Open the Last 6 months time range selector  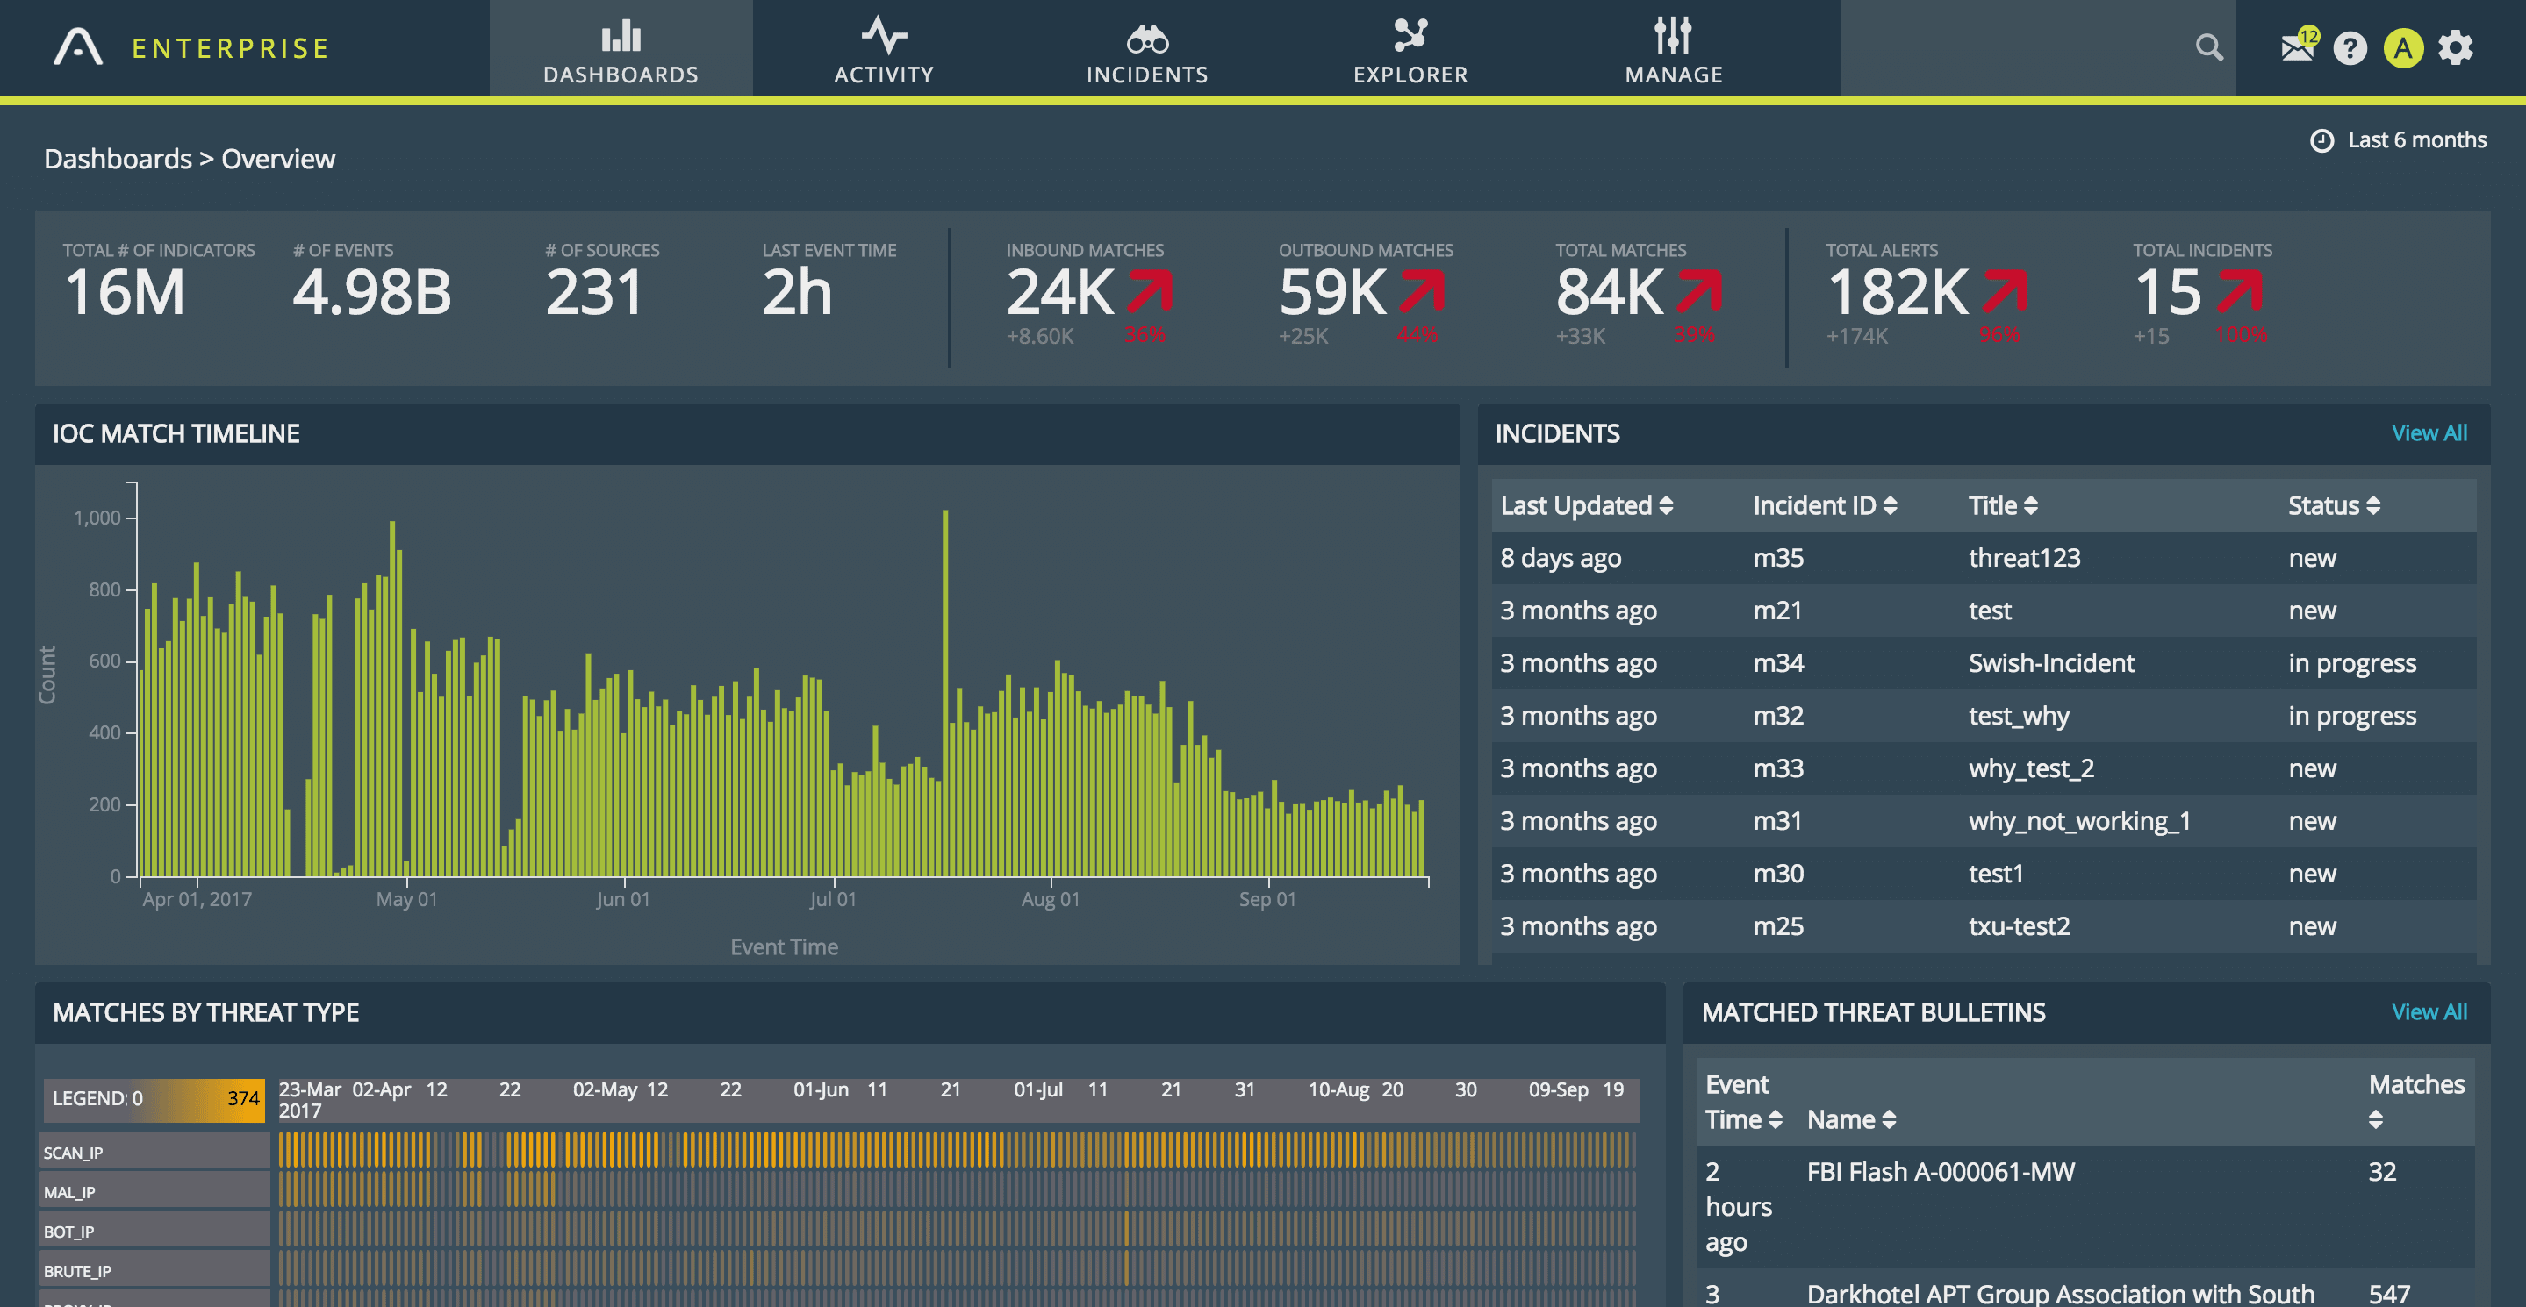[2399, 140]
